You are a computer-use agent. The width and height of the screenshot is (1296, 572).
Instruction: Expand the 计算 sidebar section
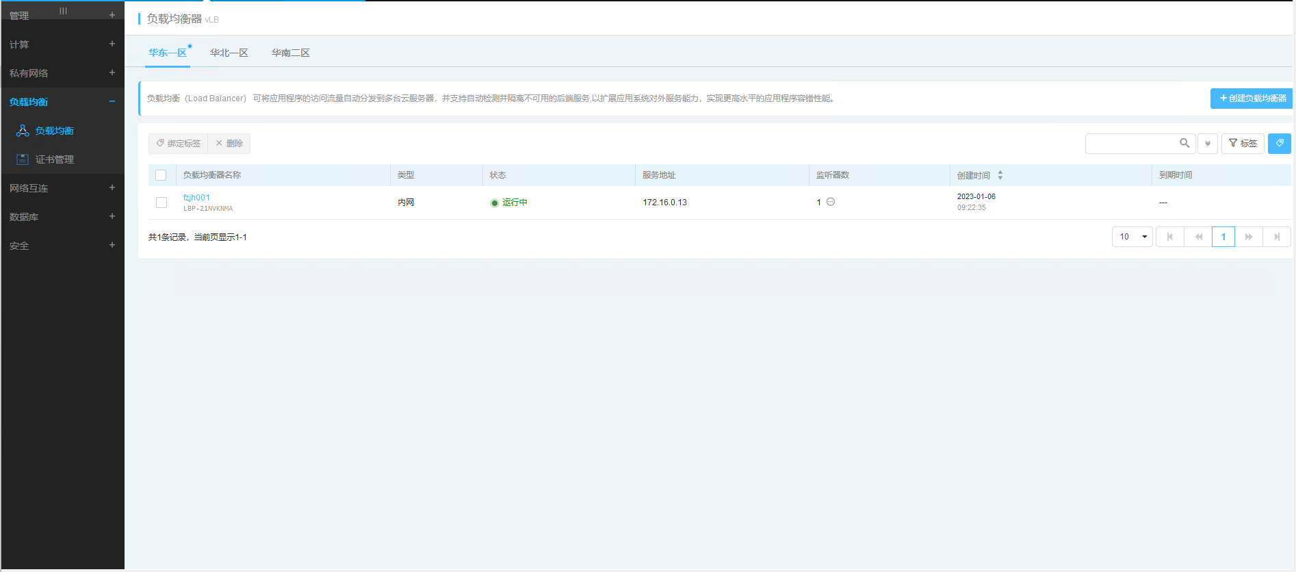(x=112, y=44)
